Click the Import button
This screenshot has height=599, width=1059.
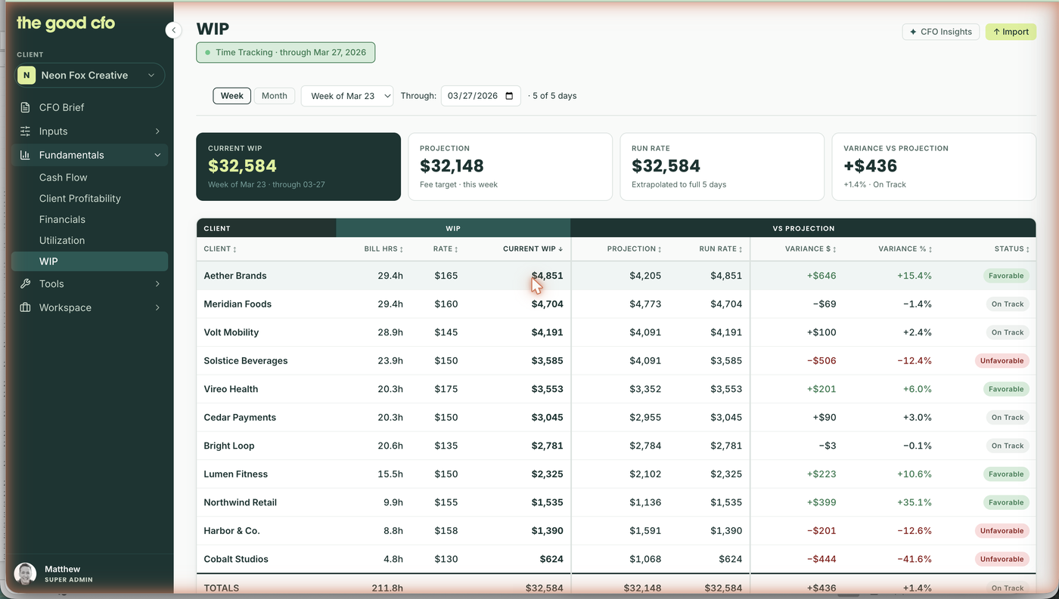tap(1011, 32)
